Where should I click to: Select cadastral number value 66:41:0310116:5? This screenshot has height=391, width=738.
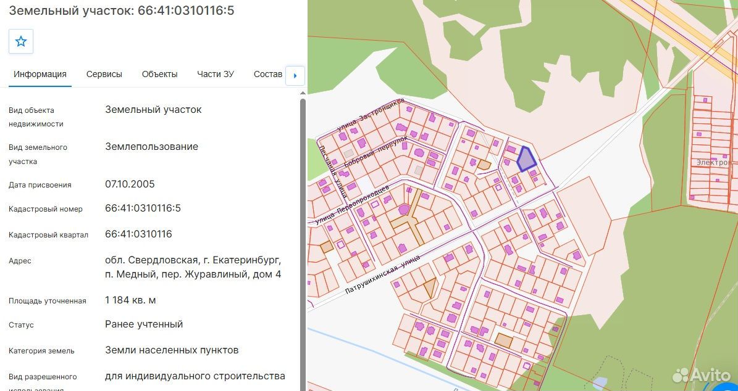tap(143, 208)
